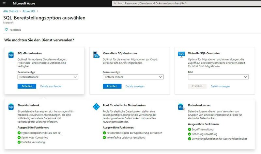
Task: Click green check next to Ressourcenfreigabe
Action: 104,133
